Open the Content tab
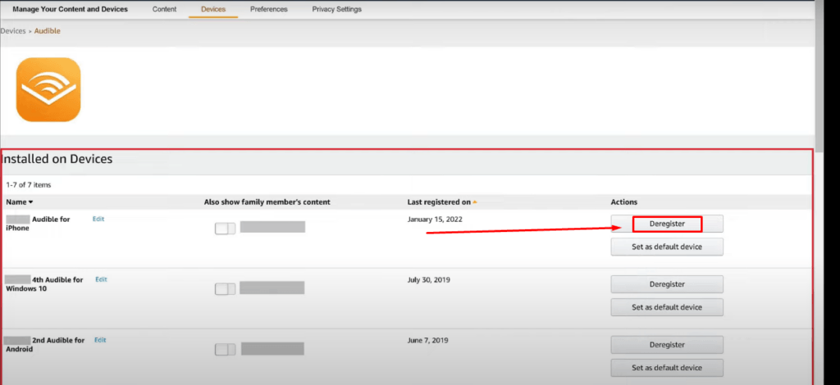840x385 pixels. [x=164, y=9]
